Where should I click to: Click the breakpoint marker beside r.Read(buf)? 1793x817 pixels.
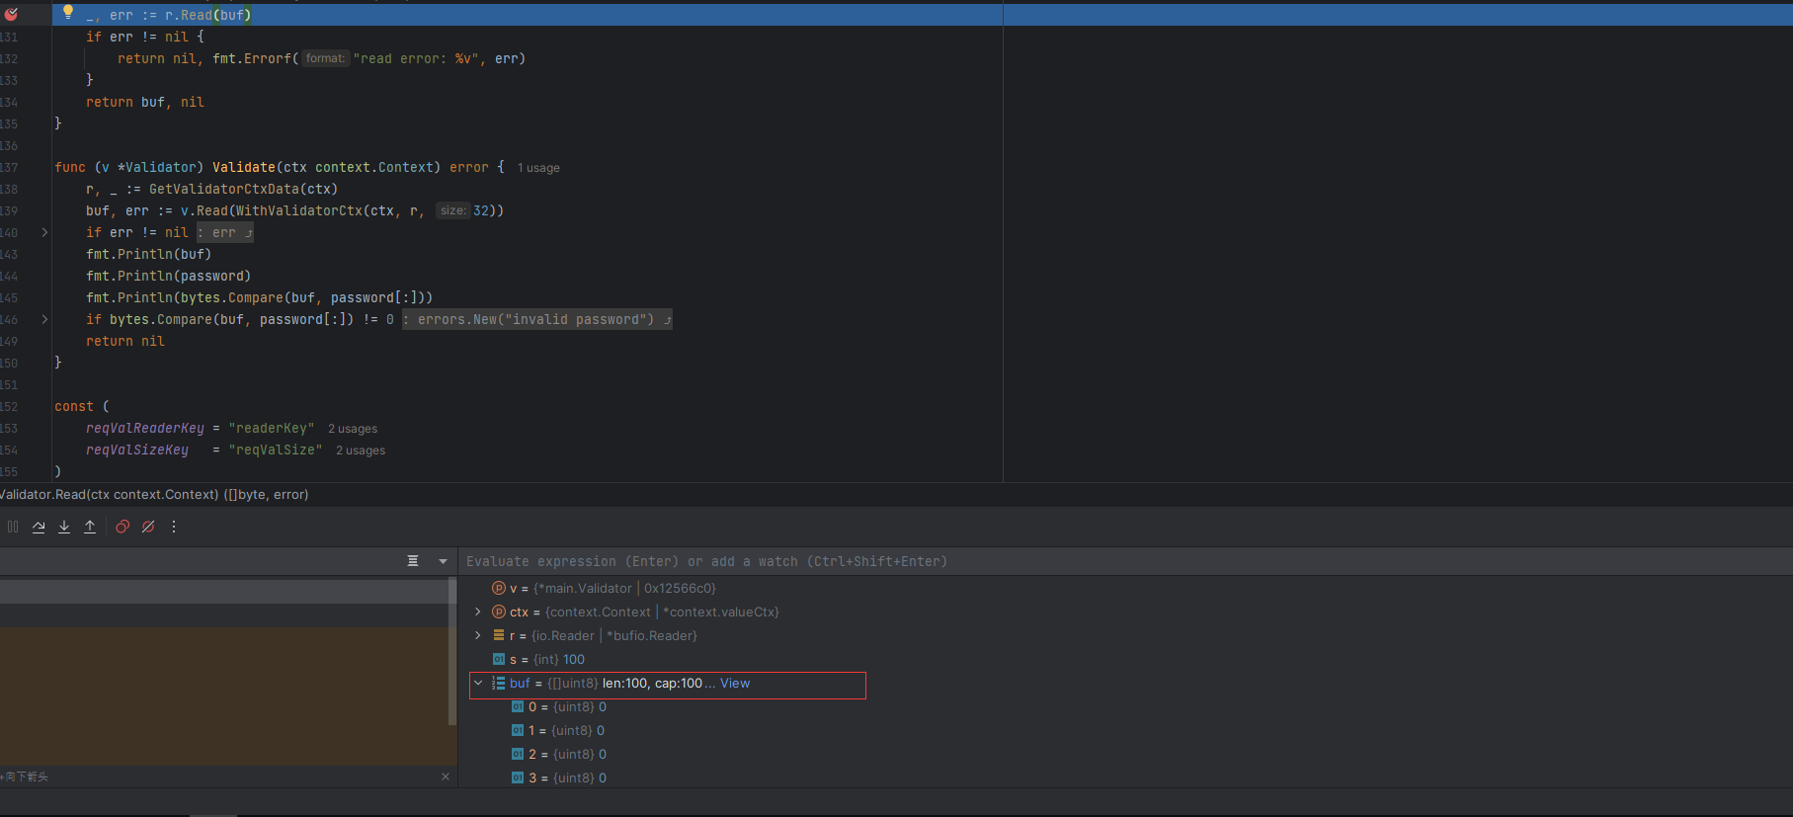11,14
